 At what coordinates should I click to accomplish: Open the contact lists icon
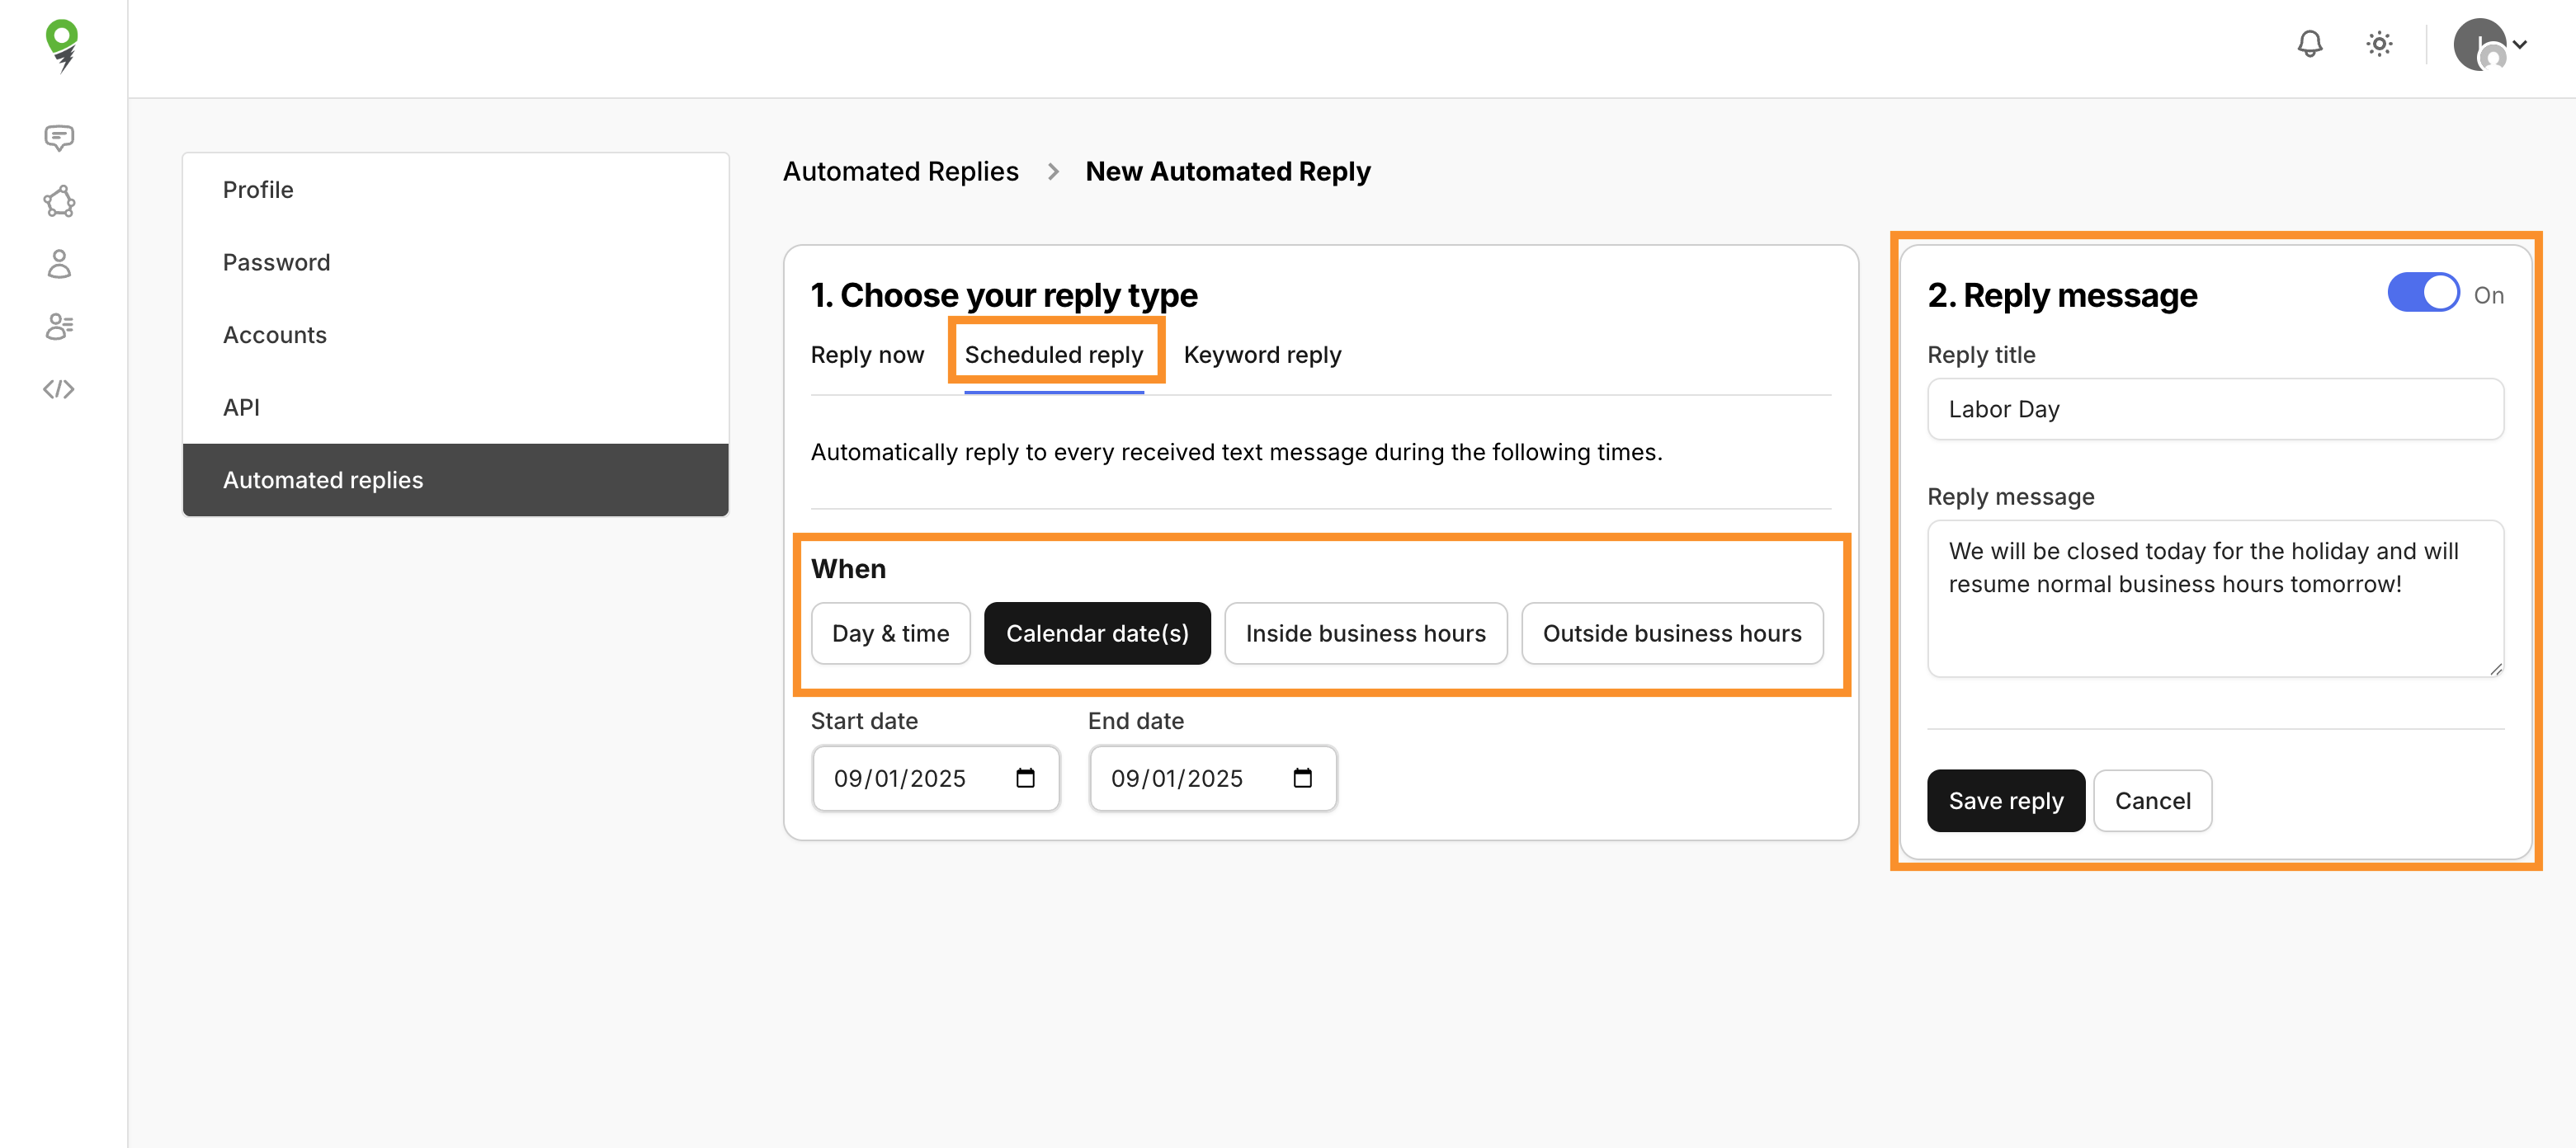click(59, 327)
